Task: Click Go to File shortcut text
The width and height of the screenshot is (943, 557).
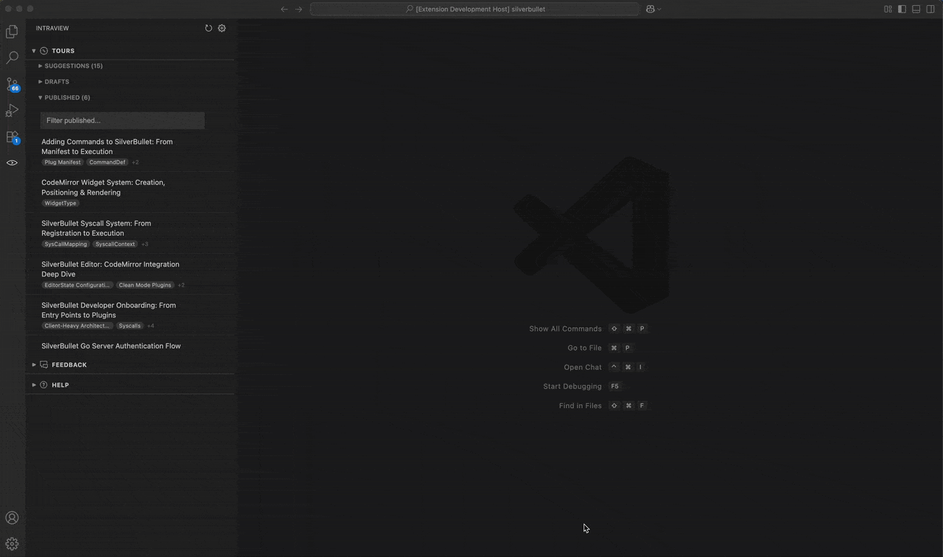Action: (584, 348)
